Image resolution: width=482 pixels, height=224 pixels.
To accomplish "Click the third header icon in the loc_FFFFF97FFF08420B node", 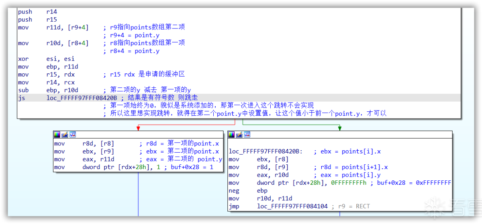I will point(247,135).
